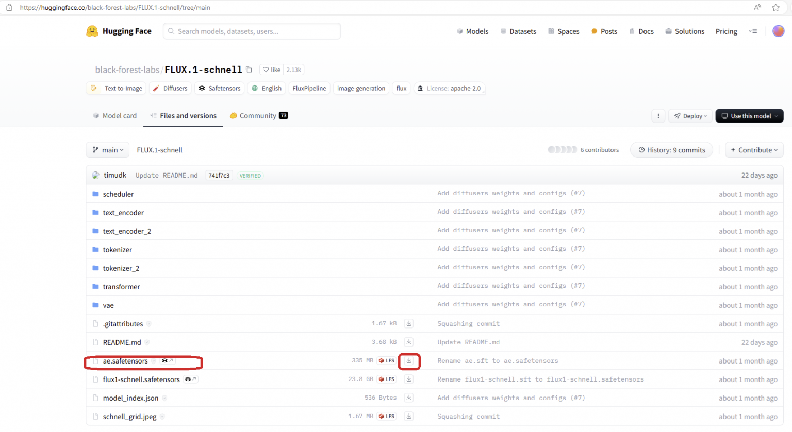Like the FLUX.1-schnell model
Viewport: 792px width, 432px height.
point(272,70)
